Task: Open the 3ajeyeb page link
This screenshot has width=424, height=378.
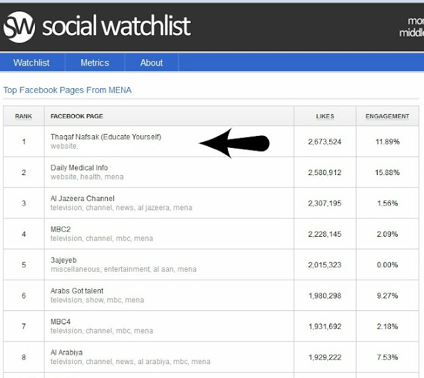Action: (x=64, y=260)
